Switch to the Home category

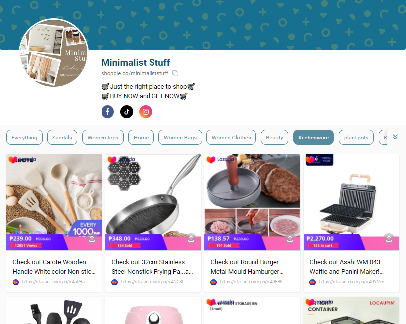pos(141,138)
